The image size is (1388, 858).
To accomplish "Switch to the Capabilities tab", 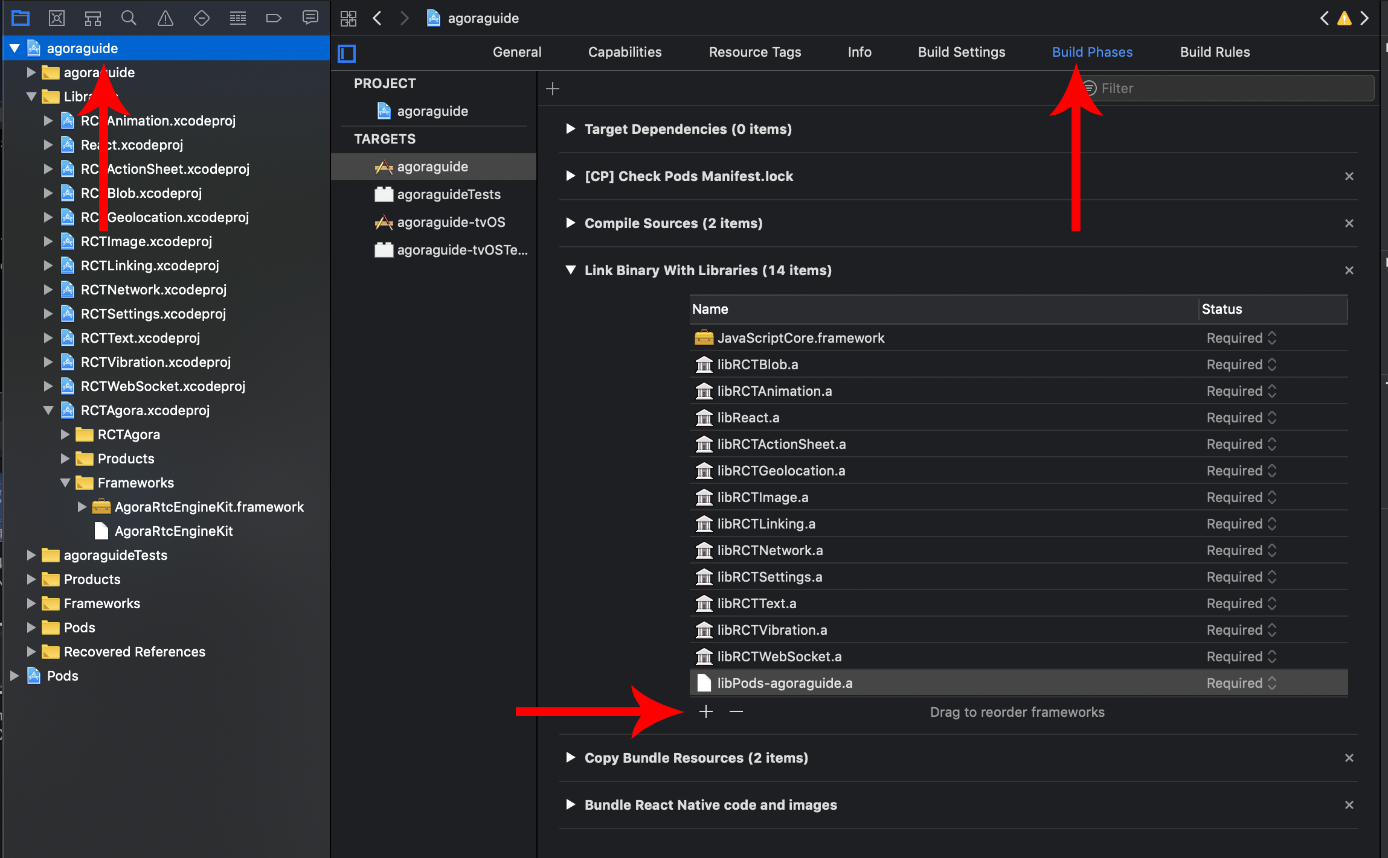I will coord(625,52).
